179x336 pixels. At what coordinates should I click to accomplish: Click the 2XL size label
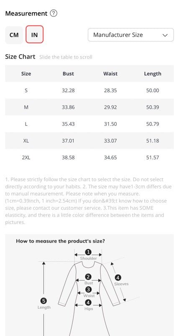point(26,158)
